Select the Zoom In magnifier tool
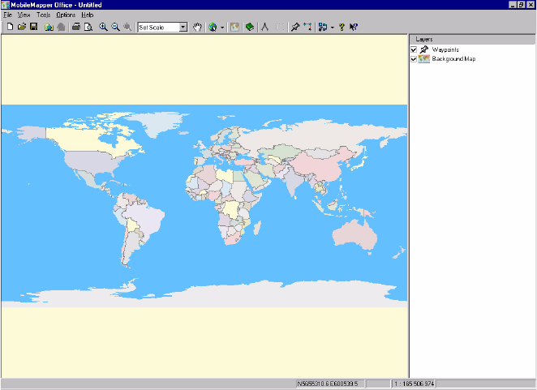Image resolution: width=537 pixels, height=390 pixels. tap(103, 27)
